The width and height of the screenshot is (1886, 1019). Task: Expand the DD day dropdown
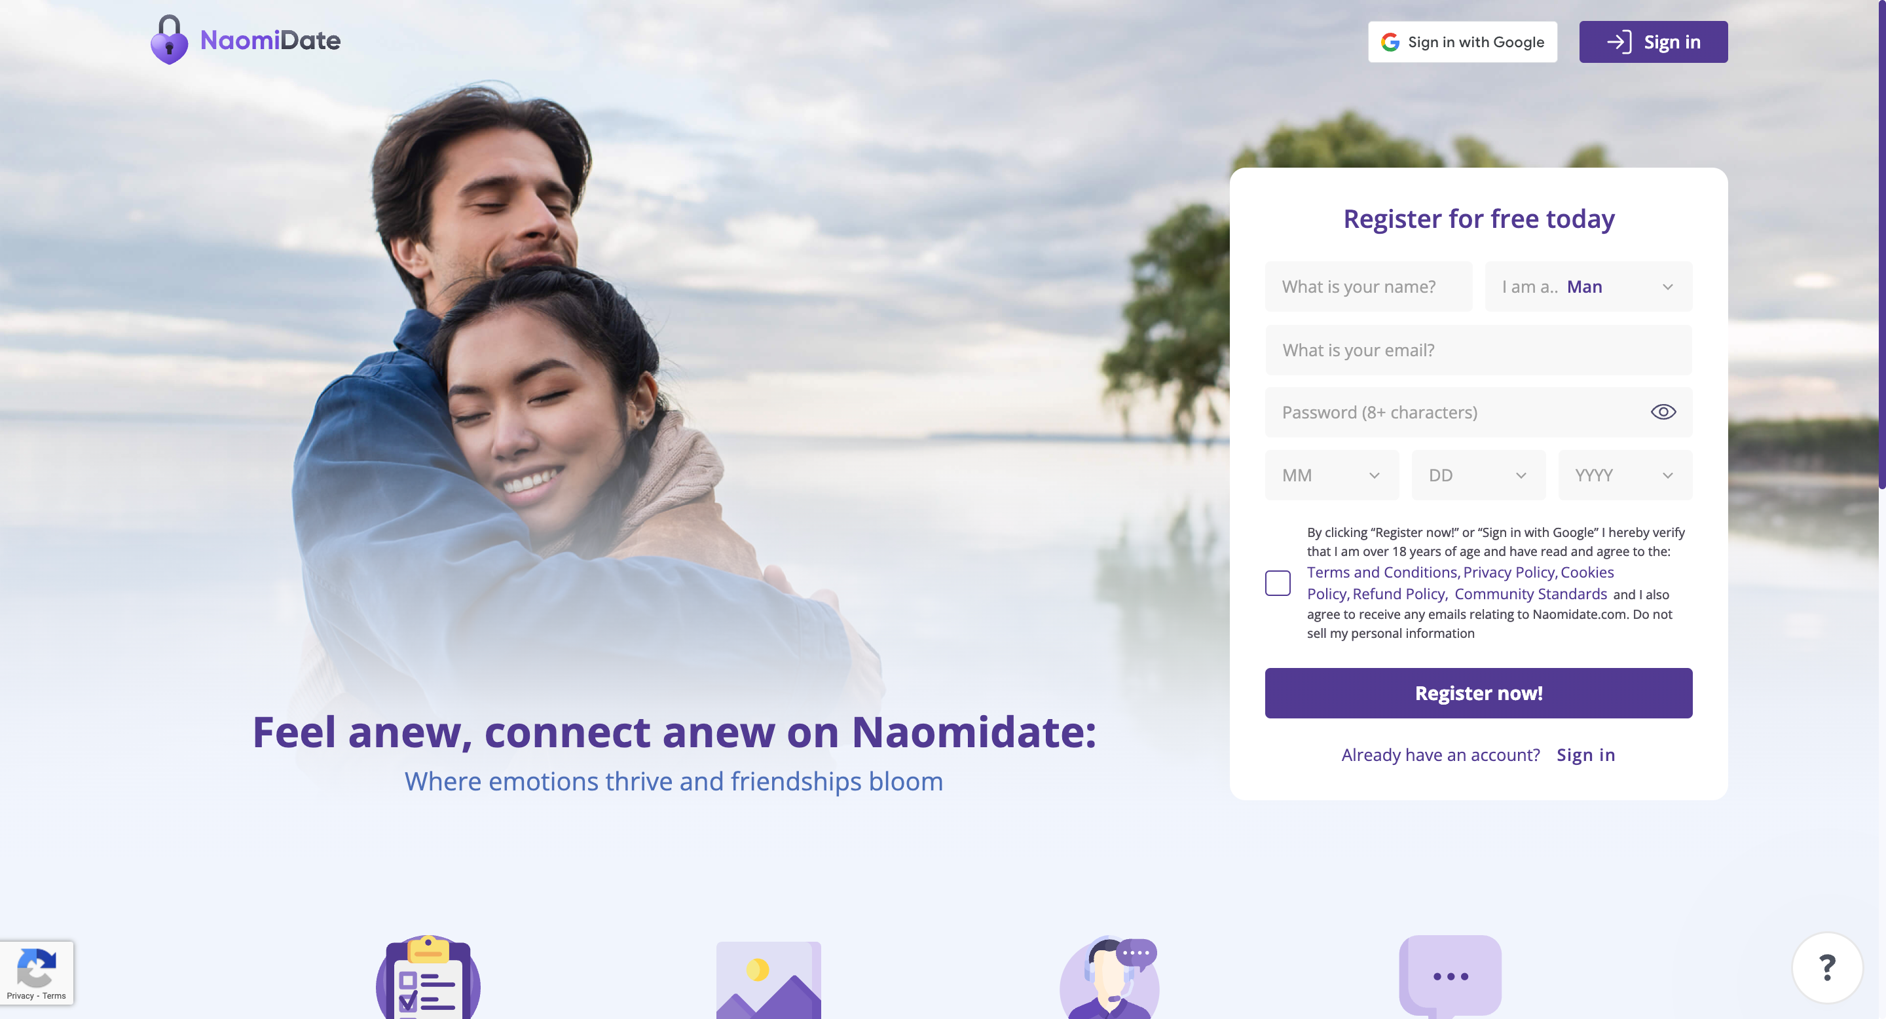coord(1478,475)
